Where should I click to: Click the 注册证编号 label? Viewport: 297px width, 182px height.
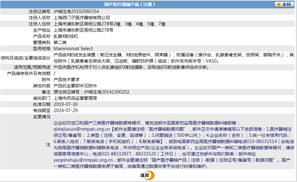click(x=39, y=12)
